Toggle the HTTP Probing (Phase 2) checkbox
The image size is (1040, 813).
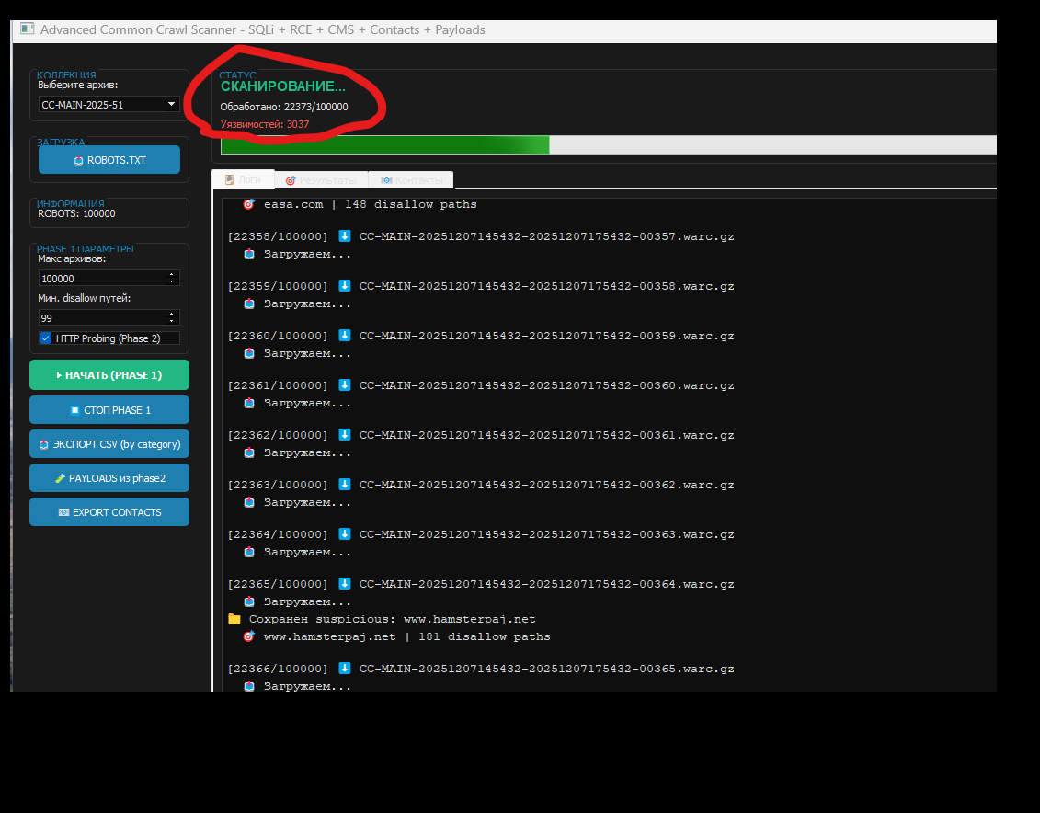coord(45,338)
